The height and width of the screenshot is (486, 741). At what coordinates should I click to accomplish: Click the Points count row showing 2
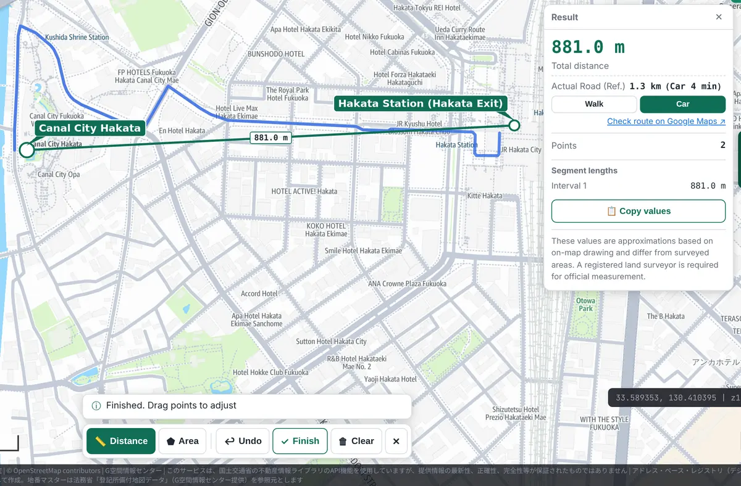coord(638,146)
